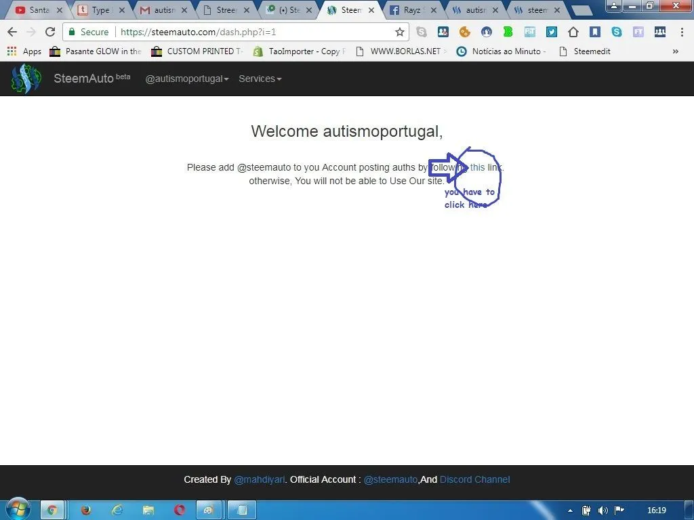
Task: Go back using the back arrow
Action: pos(12,32)
